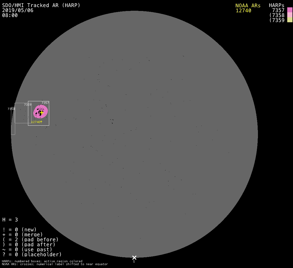This screenshot has height=268, width=293.
Task: Click the NOAA ARs legend header
Action: click(x=248, y=5)
